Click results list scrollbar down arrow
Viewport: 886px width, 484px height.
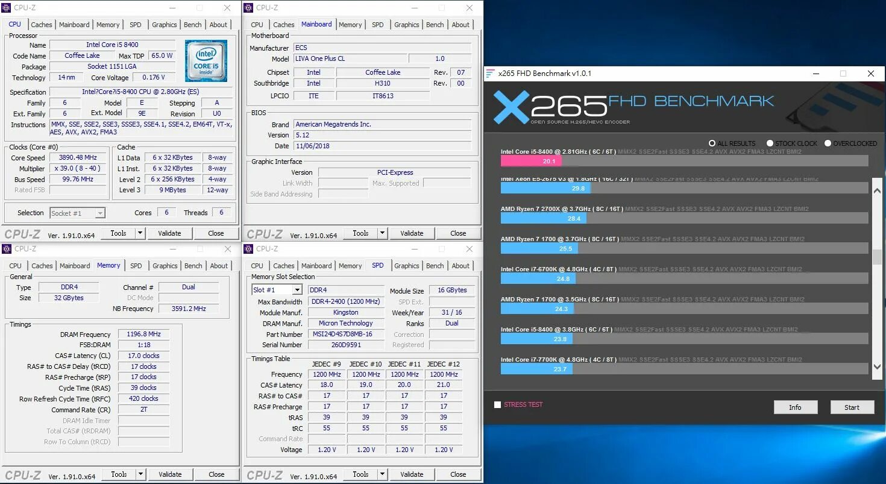pos(877,366)
